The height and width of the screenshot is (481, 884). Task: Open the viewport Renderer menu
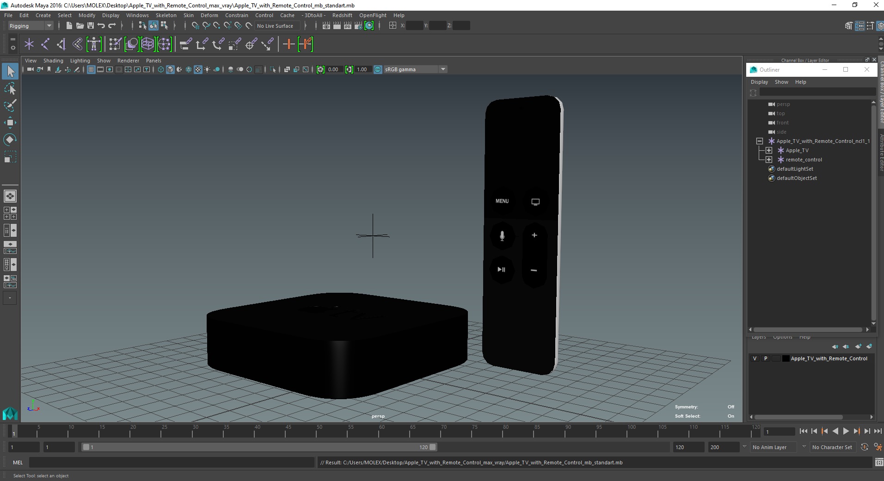point(128,61)
